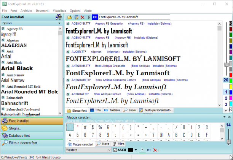Switch to the Filtro tab
Viewport: 233px width, 160px height.
click(x=119, y=144)
